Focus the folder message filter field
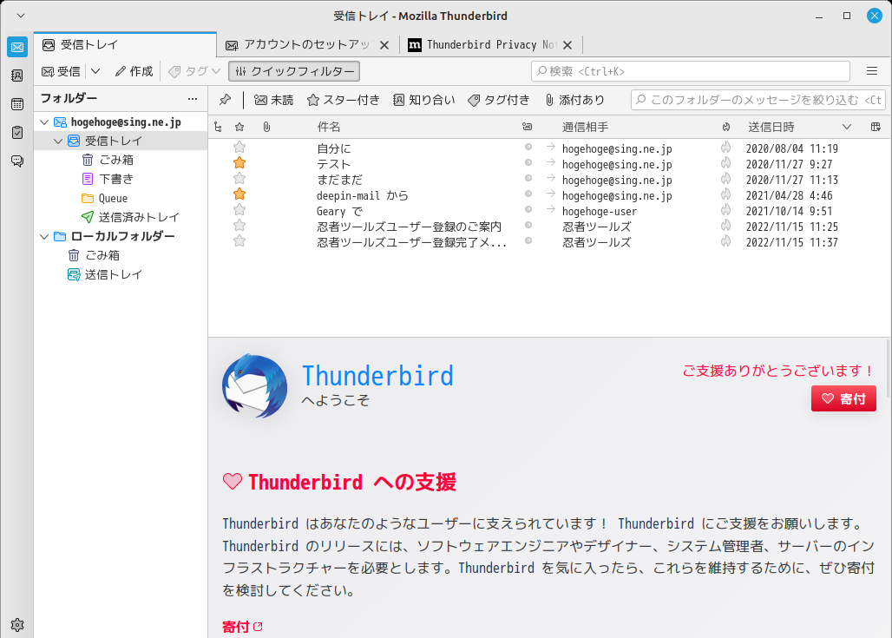This screenshot has width=892, height=638. (x=758, y=100)
